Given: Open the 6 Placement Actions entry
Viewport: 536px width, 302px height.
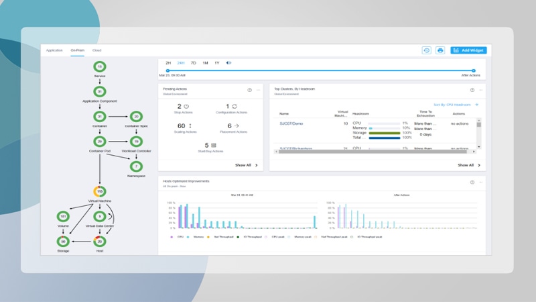Looking at the screenshot, I should pos(233,128).
